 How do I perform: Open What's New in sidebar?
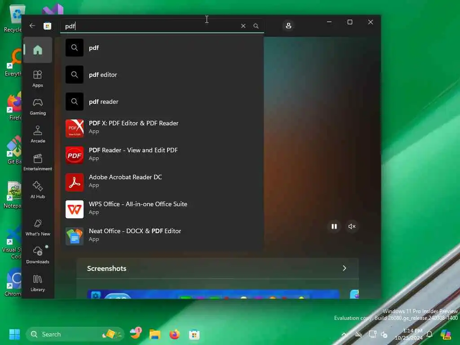(38, 227)
